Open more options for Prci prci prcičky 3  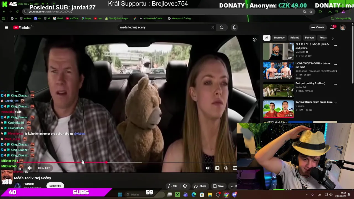coord(335,84)
